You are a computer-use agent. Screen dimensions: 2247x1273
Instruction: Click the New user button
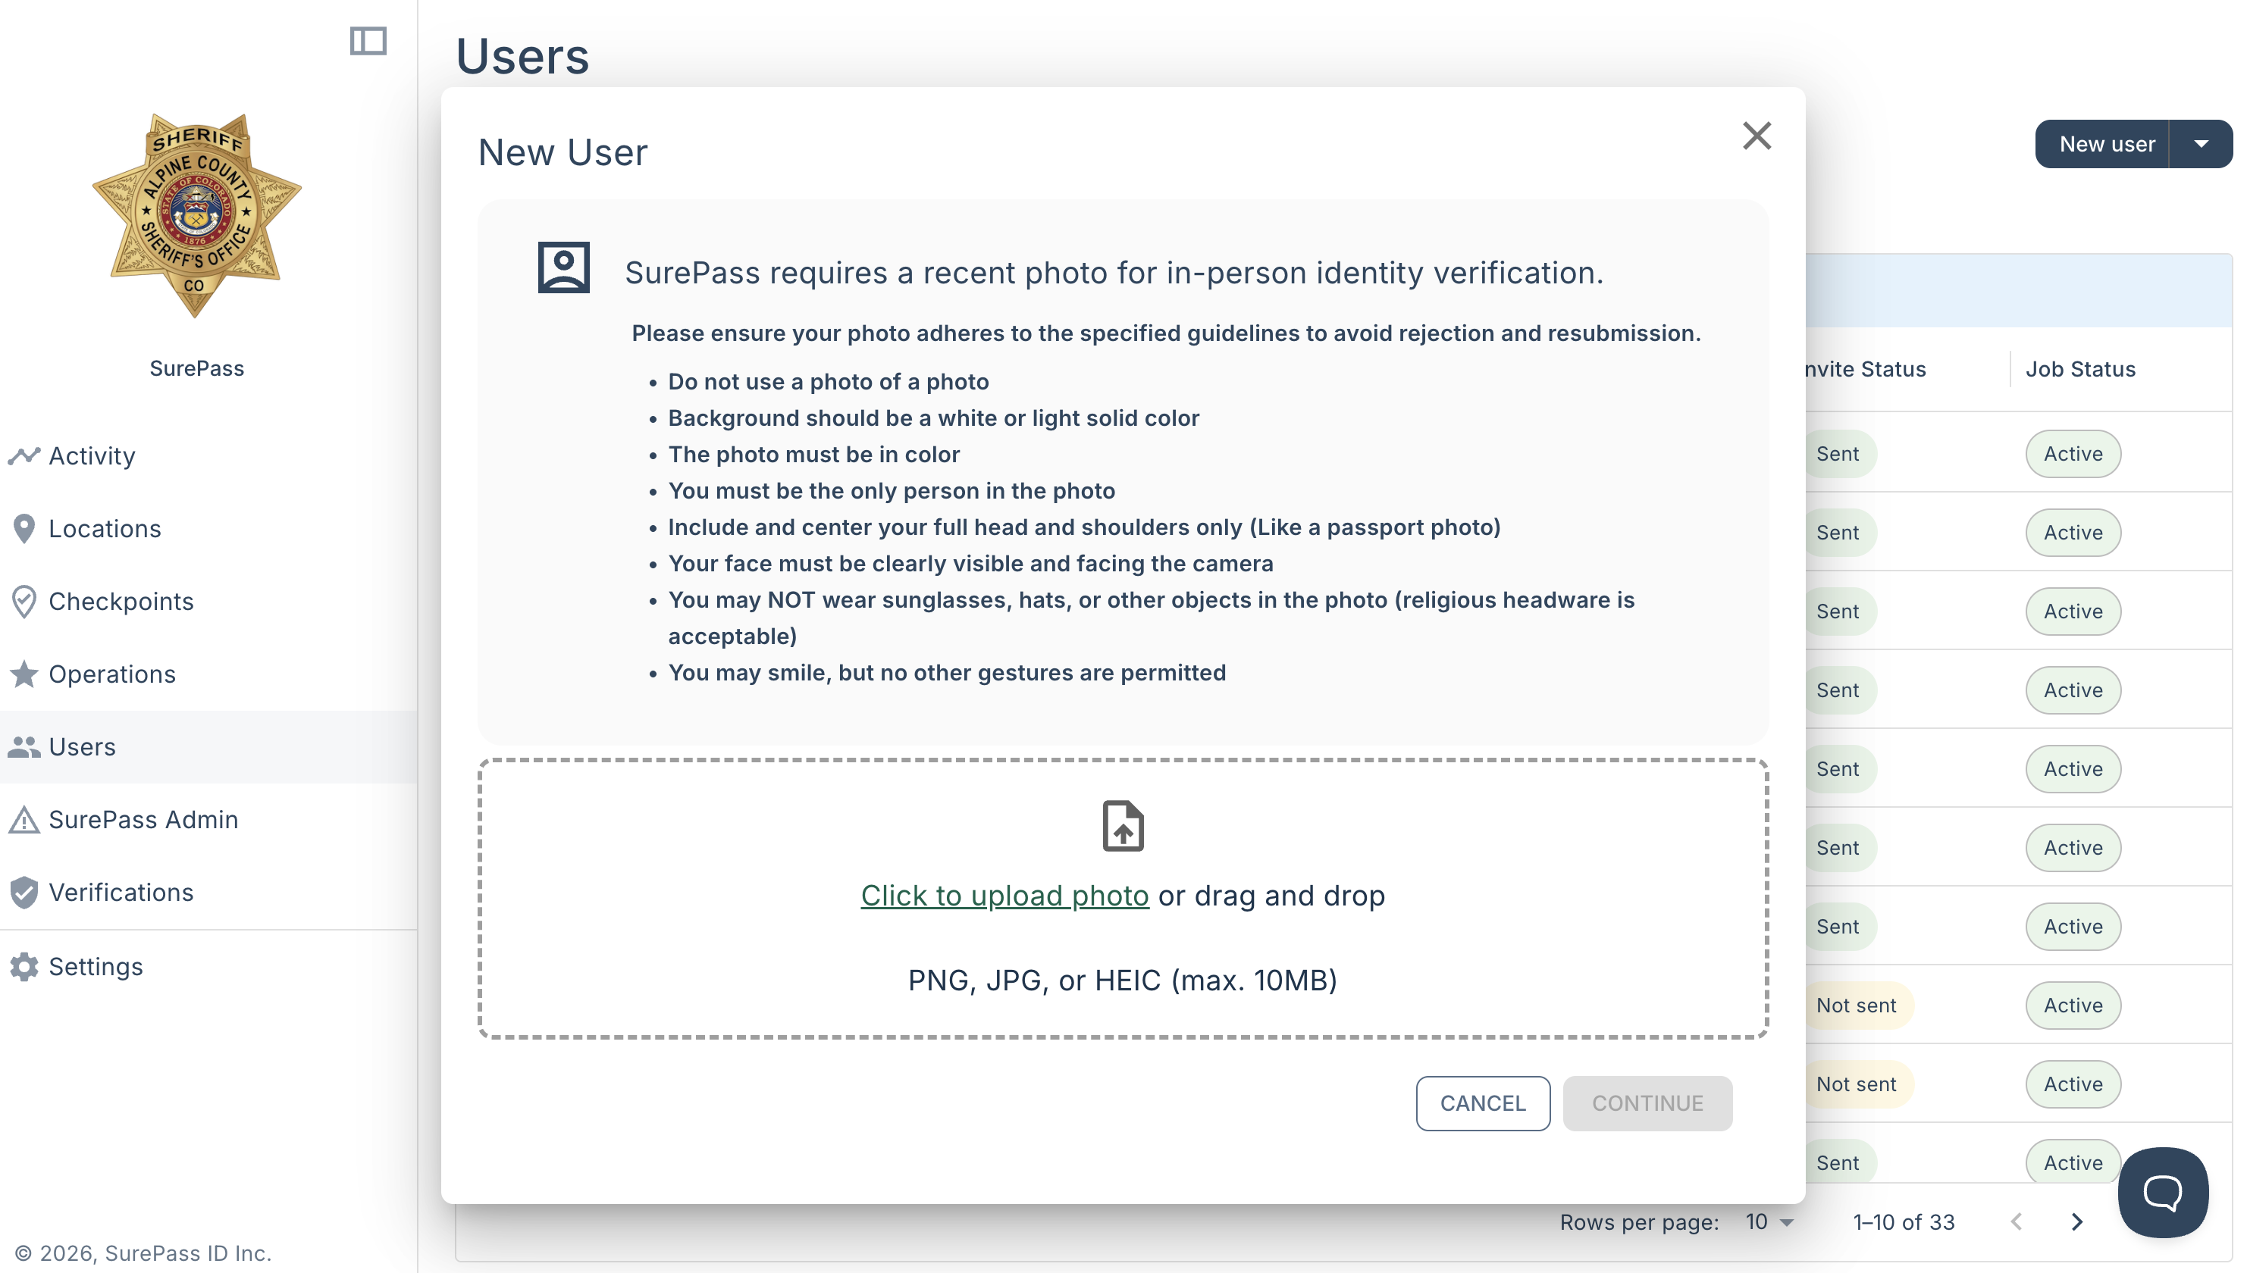pos(2105,144)
